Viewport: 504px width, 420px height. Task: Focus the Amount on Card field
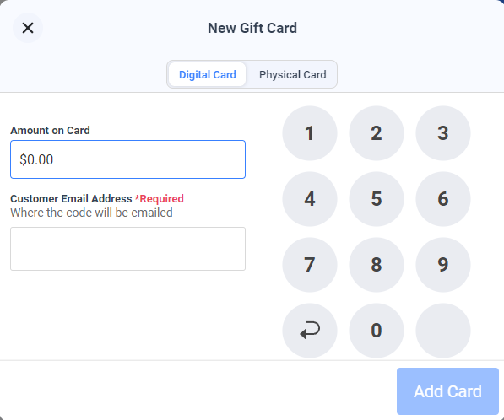coord(128,159)
